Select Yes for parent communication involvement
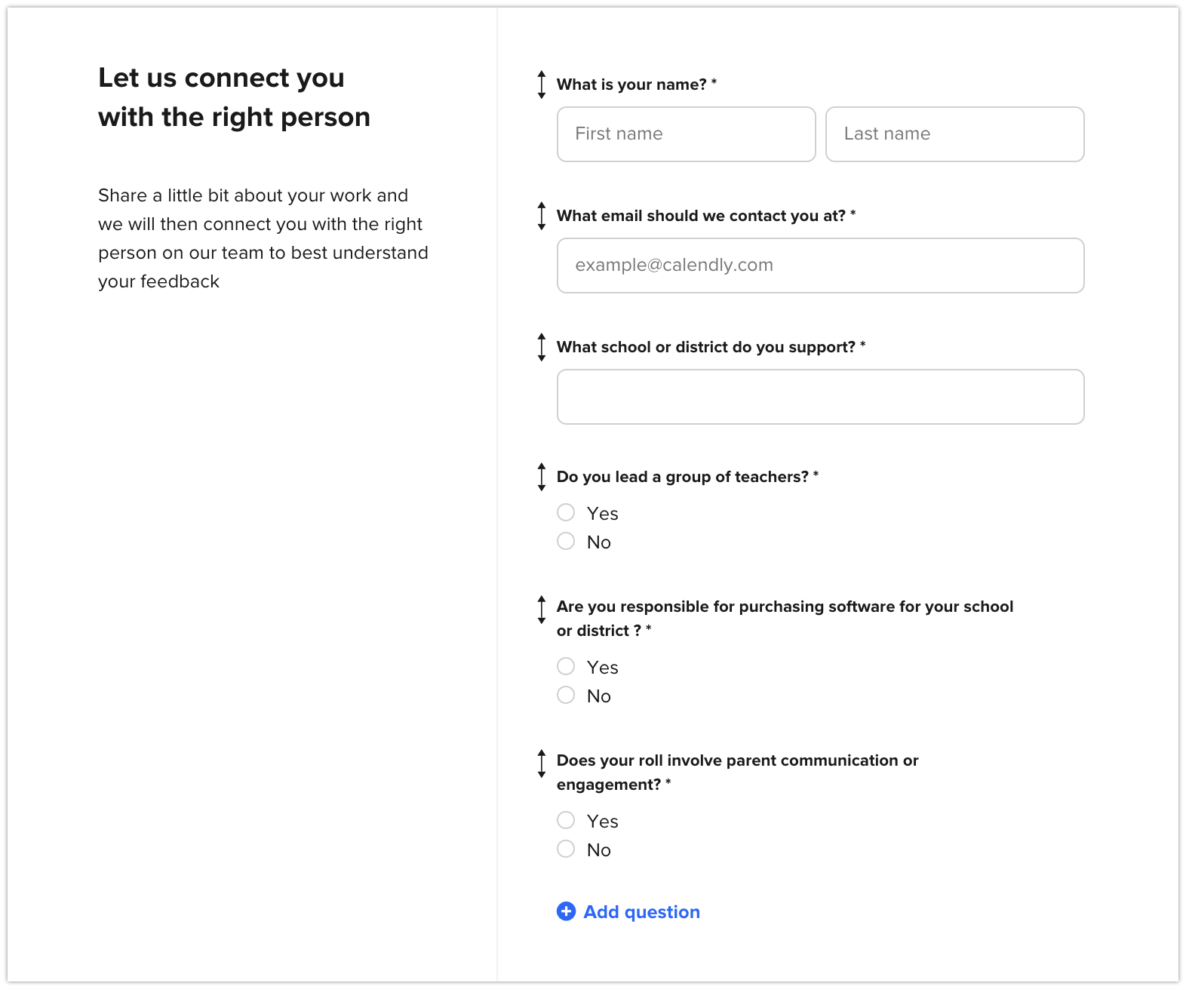The image size is (1186, 989). (566, 821)
